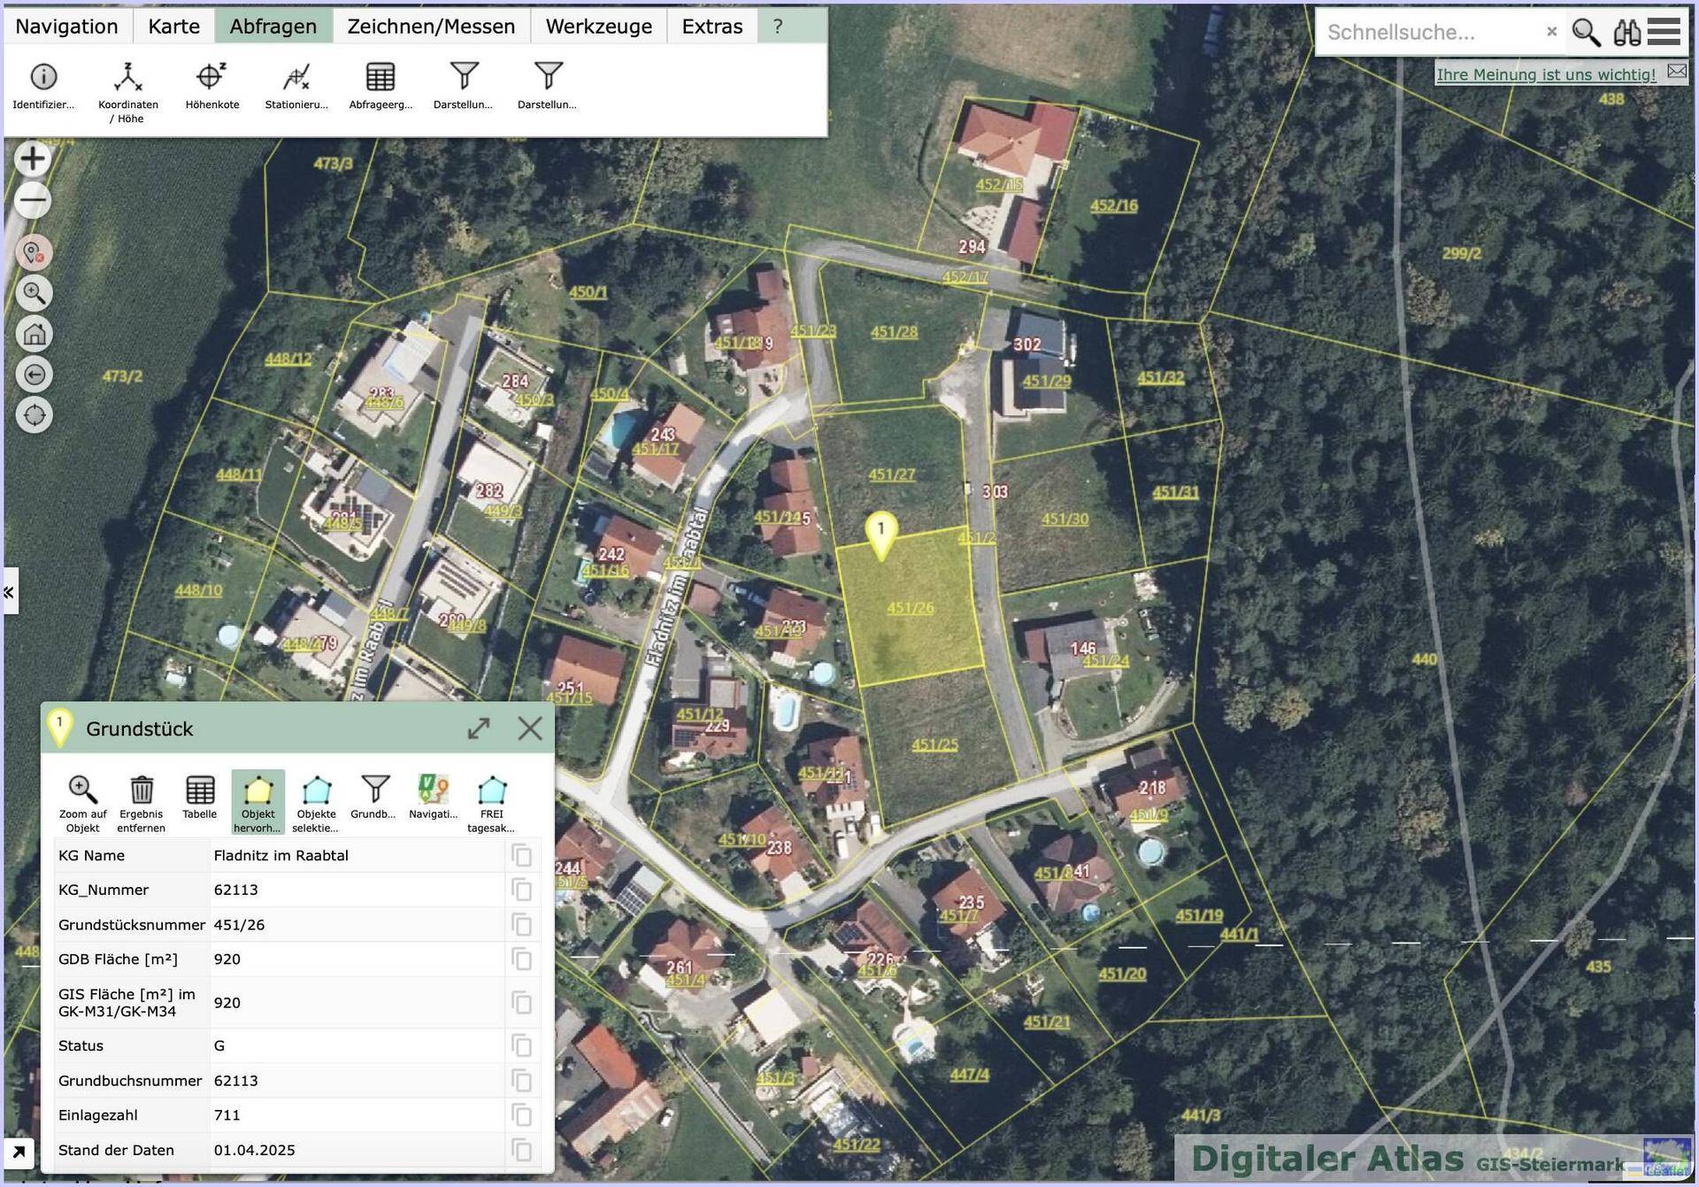Click the map zoom in plus button
This screenshot has height=1187, width=1699.
pyautogui.click(x=33, y=159)
